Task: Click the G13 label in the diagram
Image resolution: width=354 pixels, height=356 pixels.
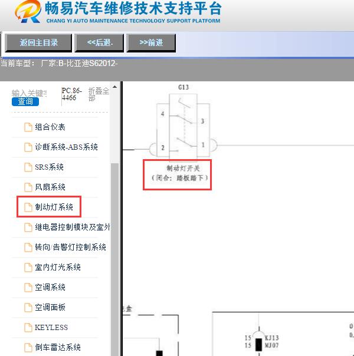Action: [183, 87]
